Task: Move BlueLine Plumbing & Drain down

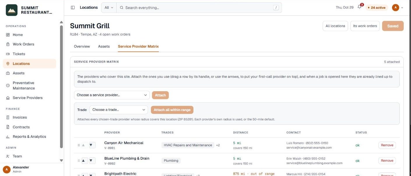Action: tap(92, 161)
